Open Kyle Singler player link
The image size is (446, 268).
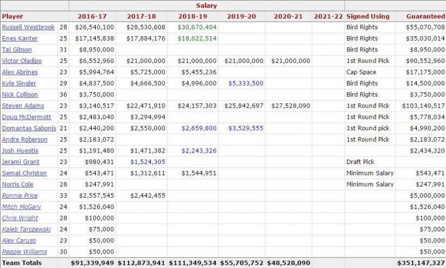[x=19, y=83]
